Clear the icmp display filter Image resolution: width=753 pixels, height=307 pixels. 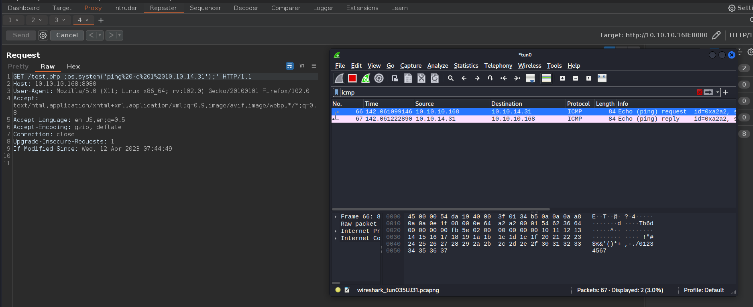pyautogui.click(x=700, y=92)
